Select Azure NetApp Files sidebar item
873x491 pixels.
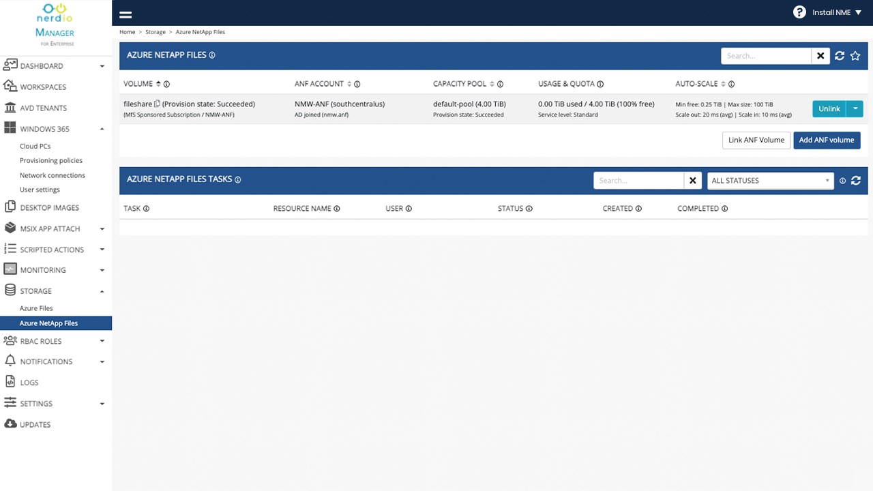tap(56, 323)
